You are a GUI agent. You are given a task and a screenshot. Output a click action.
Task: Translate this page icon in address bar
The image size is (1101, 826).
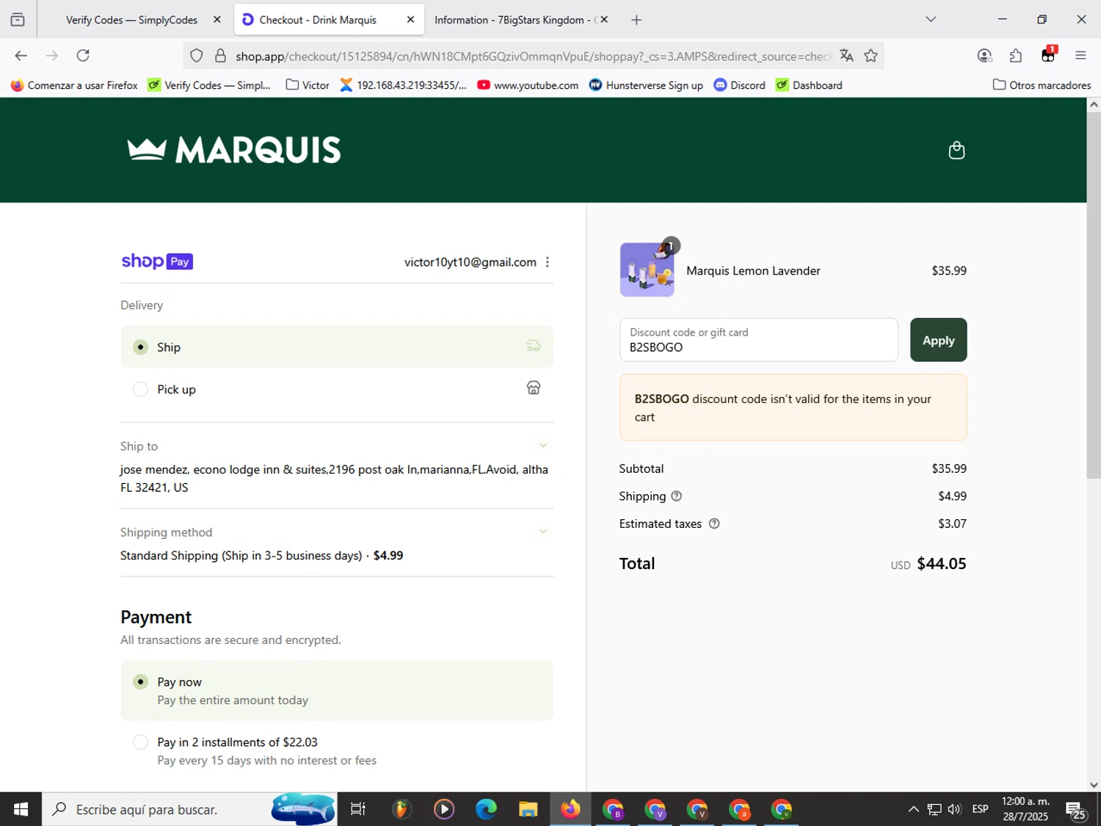(x=846, y=56)
